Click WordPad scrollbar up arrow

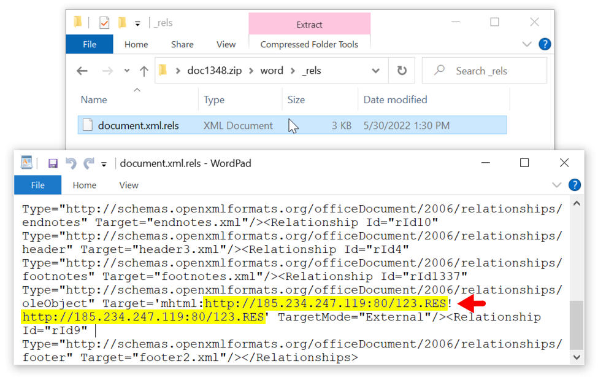click(577, 204)
